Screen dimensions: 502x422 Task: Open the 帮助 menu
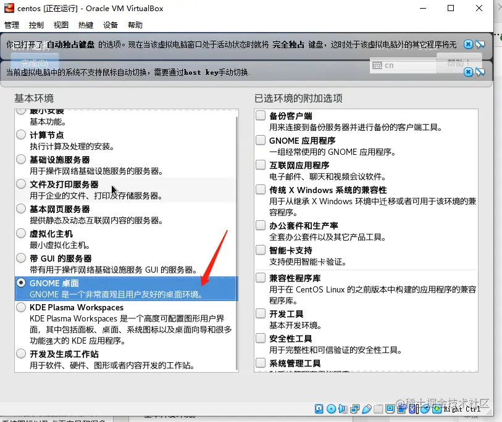pyautogui.click(x=135, y=25)
